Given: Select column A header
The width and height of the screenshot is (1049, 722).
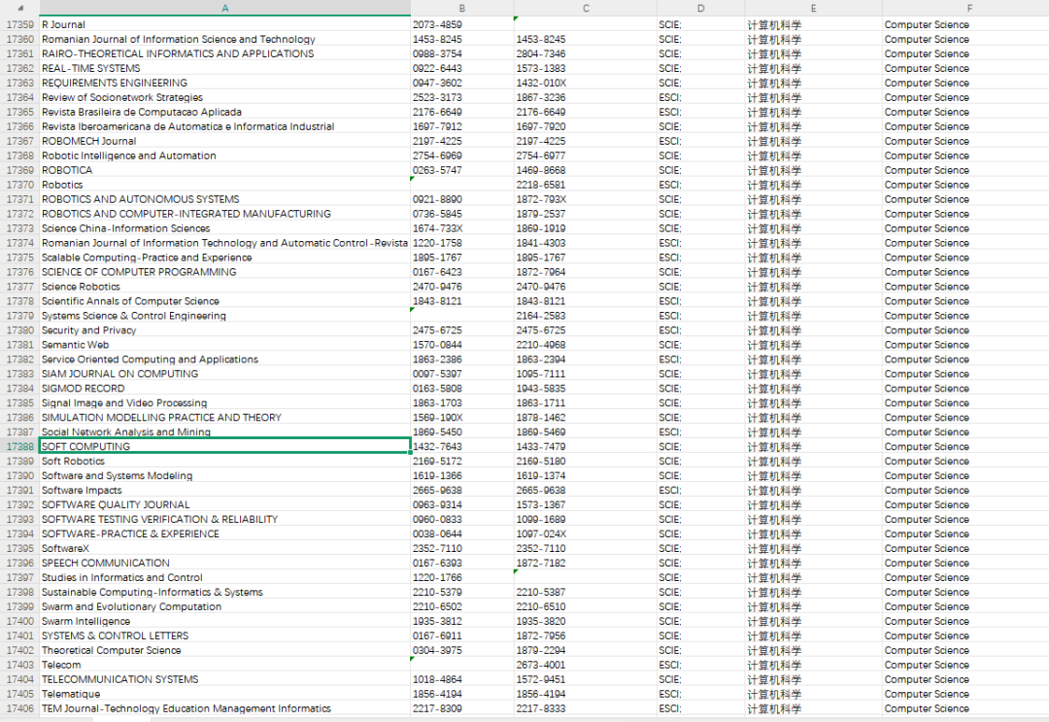Looking at the screenshot, I should point(224,8).
